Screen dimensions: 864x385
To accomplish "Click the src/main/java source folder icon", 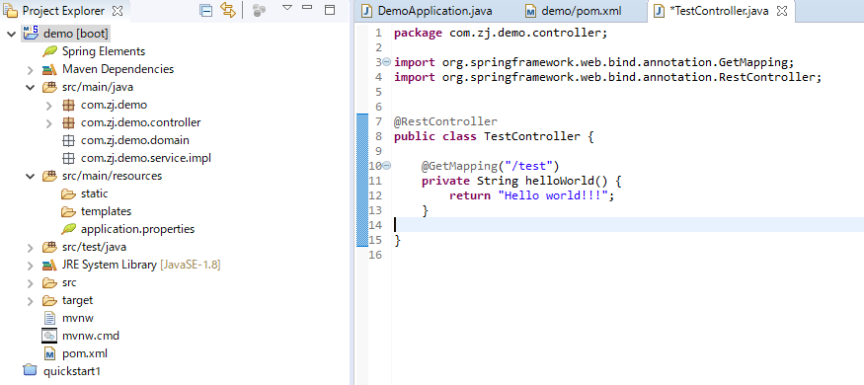I will 49,87.
